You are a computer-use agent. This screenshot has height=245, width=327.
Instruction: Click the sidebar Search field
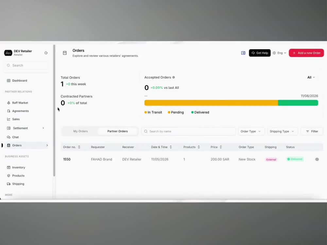pos(26,65)
